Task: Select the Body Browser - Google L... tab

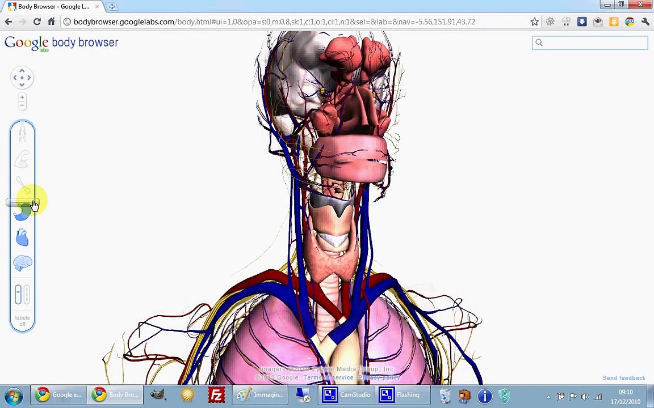Action: 53,7
